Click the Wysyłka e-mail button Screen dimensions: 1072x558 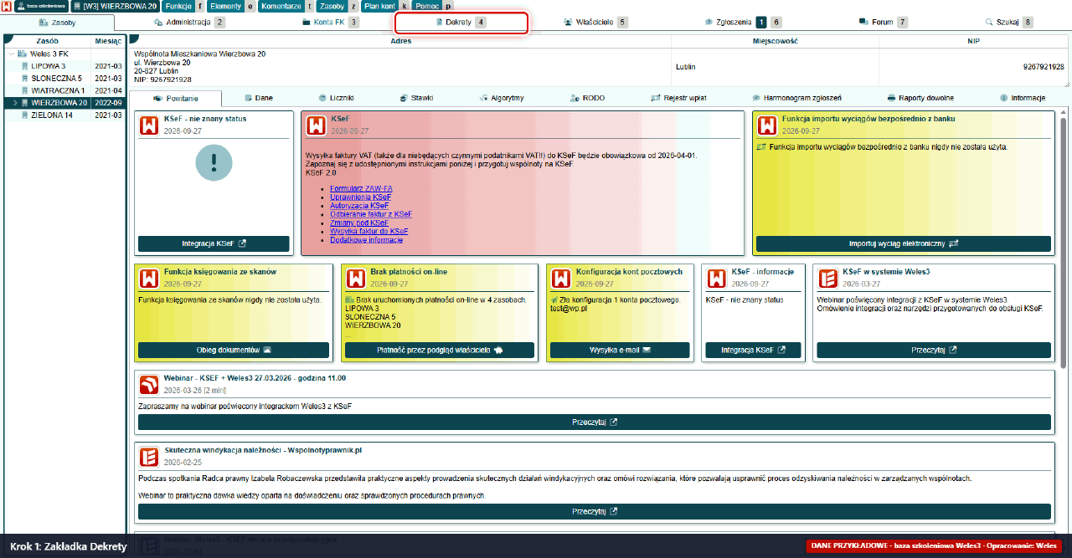621,350
